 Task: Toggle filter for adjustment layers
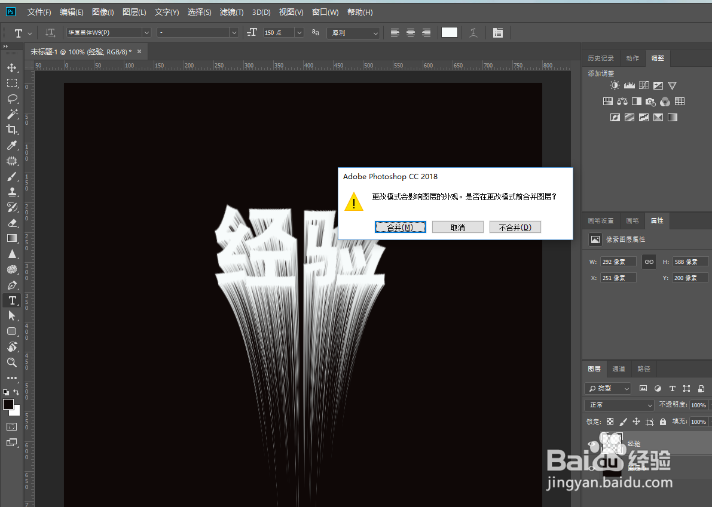pyautogui.click(x=658, y=389)
